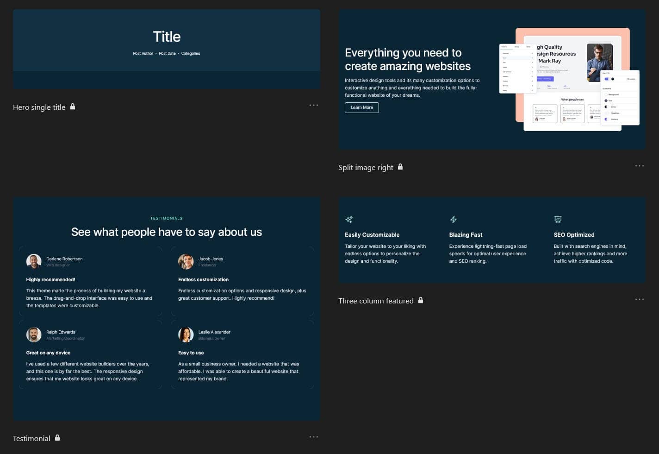Open the Hero single title pattern preview
Viewport: 659px width, 454px height.
[x=167, y=49]
